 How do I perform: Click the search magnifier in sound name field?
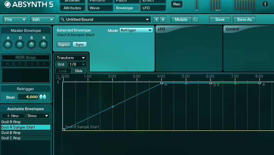coord(62,20)
